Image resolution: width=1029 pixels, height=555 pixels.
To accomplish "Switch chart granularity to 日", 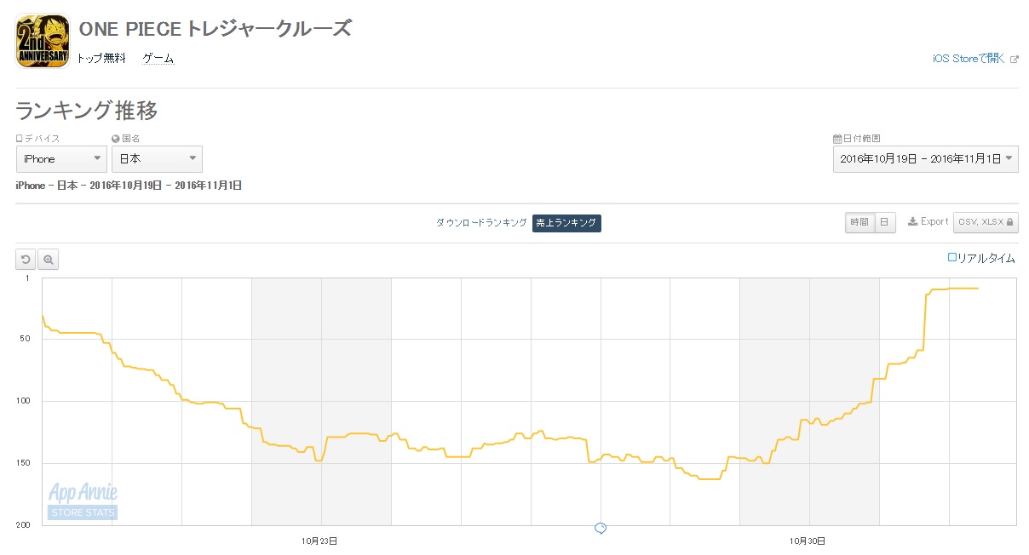I will click(x=883, y=222).
